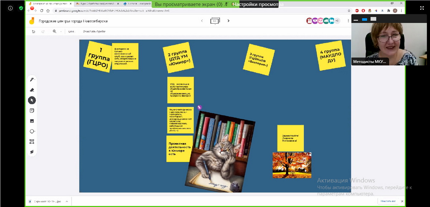Show the +5 additional collaborators

337,21
